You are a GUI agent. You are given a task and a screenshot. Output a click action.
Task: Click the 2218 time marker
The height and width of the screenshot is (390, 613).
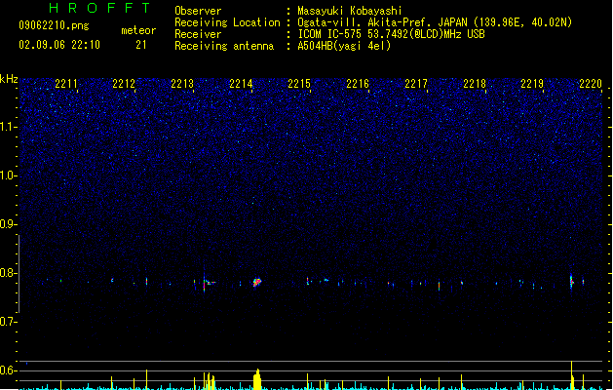point(475,84)
